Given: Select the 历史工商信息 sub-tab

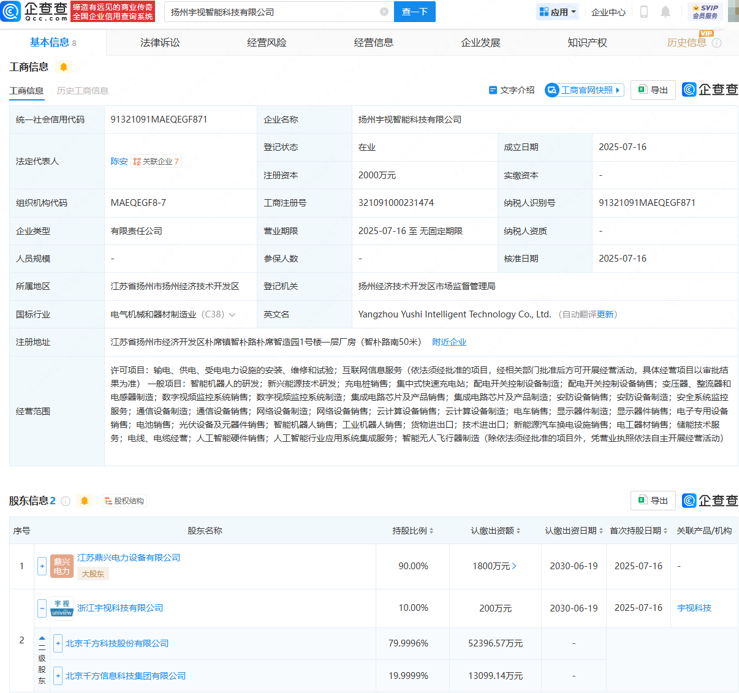Looking at the screenshot, I should (x=83, y=91).
